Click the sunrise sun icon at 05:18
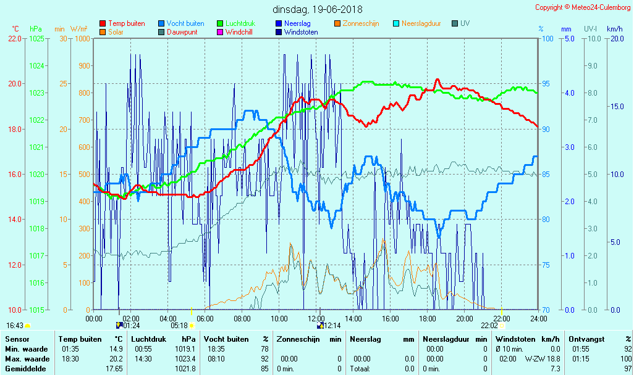The width and height of the screenshot is (634, 375). click(x=192, y=325)
